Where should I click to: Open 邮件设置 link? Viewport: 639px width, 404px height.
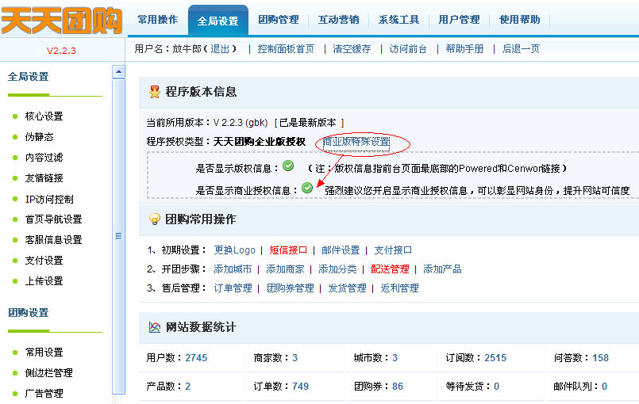pos(341,250)
